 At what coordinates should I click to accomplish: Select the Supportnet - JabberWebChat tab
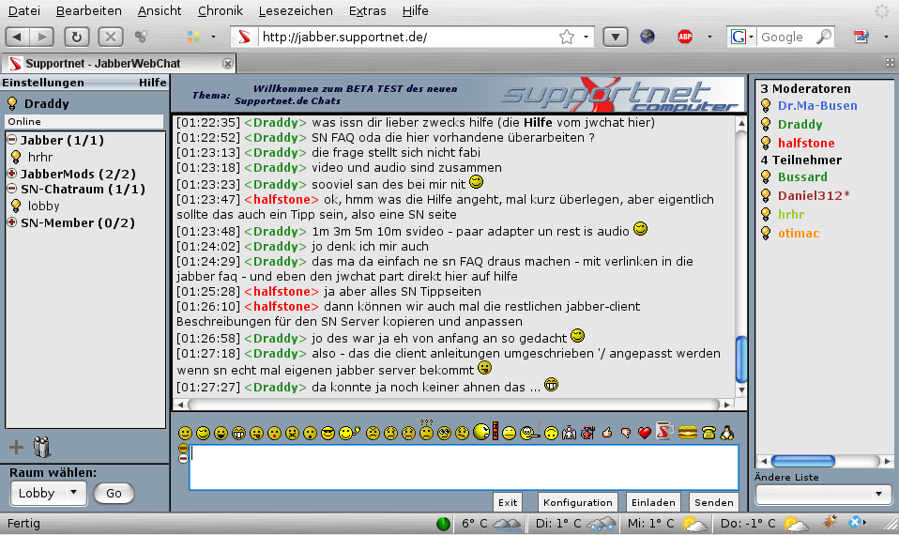tap(119, 63)
